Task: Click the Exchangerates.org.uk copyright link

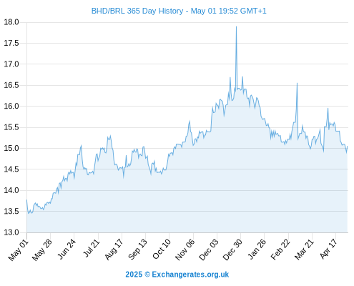Action: pos(190,275)
